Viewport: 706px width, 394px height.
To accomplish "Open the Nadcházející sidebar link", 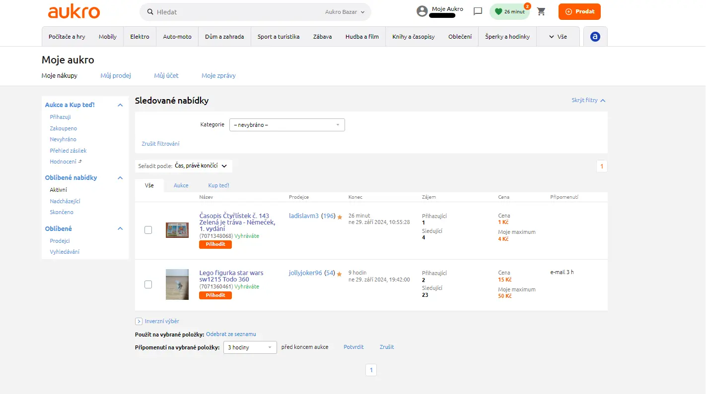I will click(65, 201).
